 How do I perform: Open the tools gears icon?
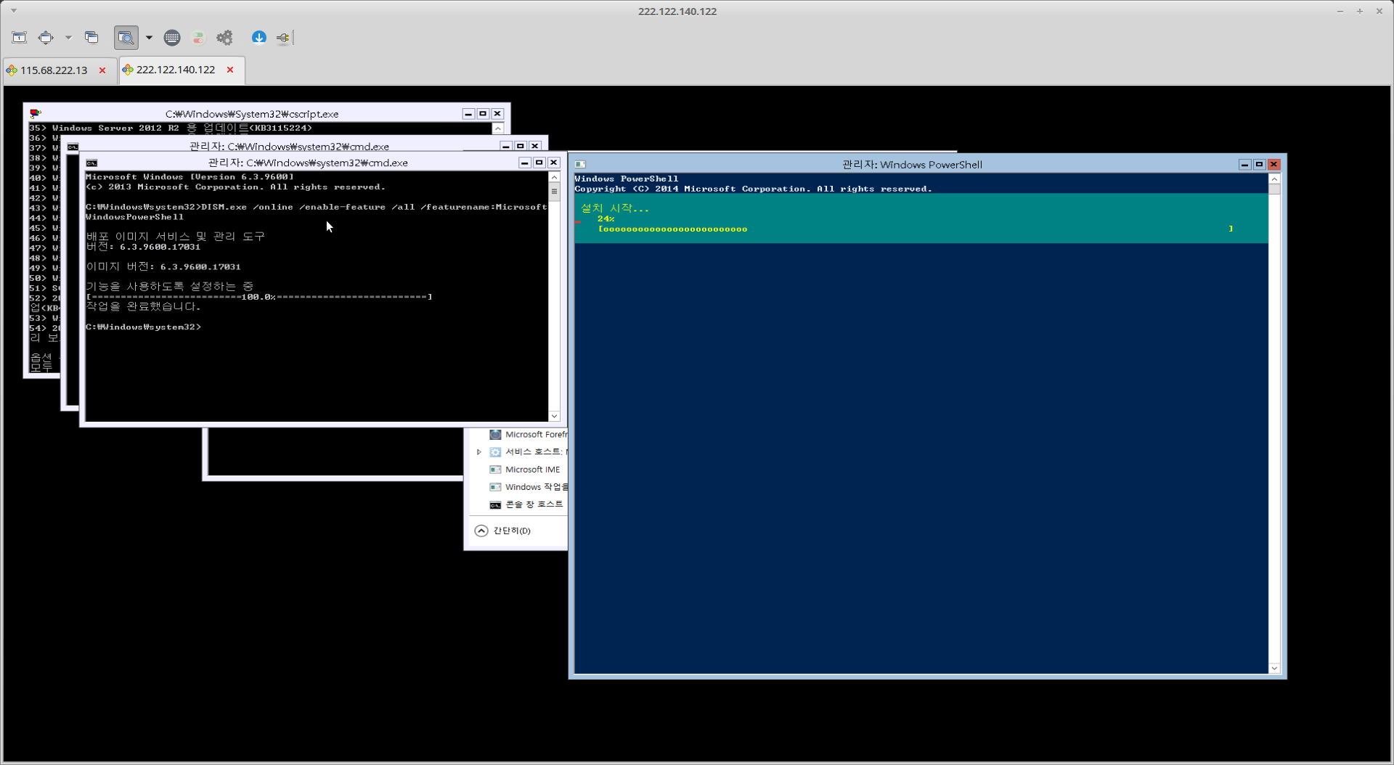225,38
